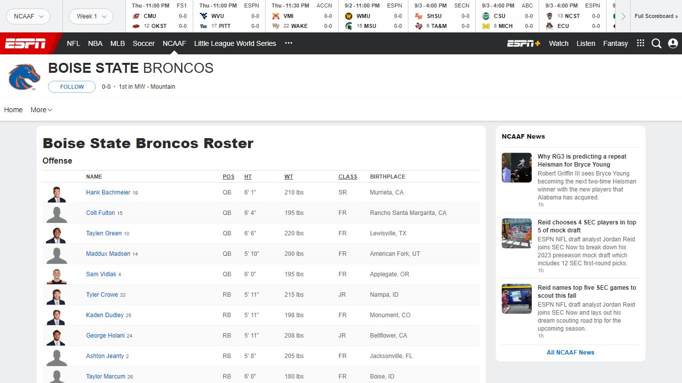Read 'Reid names top five SEC games' headline
Viewport: 682px width, 383px height.
(587, 292)
